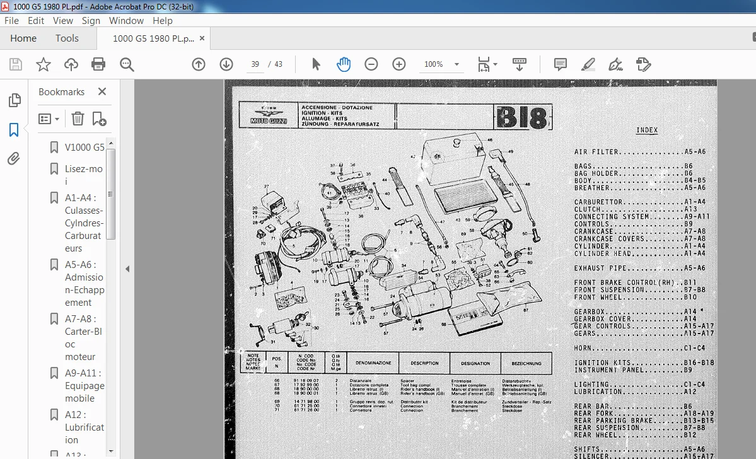Click the HORN index entry

[x=640, y=348]
